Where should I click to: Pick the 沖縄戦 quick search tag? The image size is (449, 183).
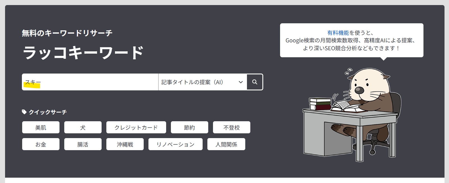(125, 144)
